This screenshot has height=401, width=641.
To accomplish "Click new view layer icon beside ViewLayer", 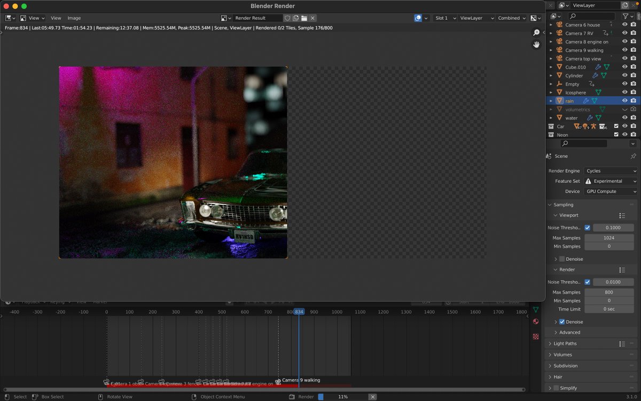I will click(x=625, y=5).
